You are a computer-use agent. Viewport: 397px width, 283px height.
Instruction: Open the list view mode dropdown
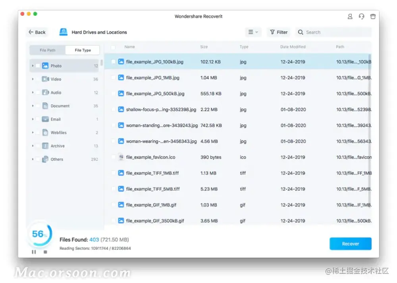[253, 32]
